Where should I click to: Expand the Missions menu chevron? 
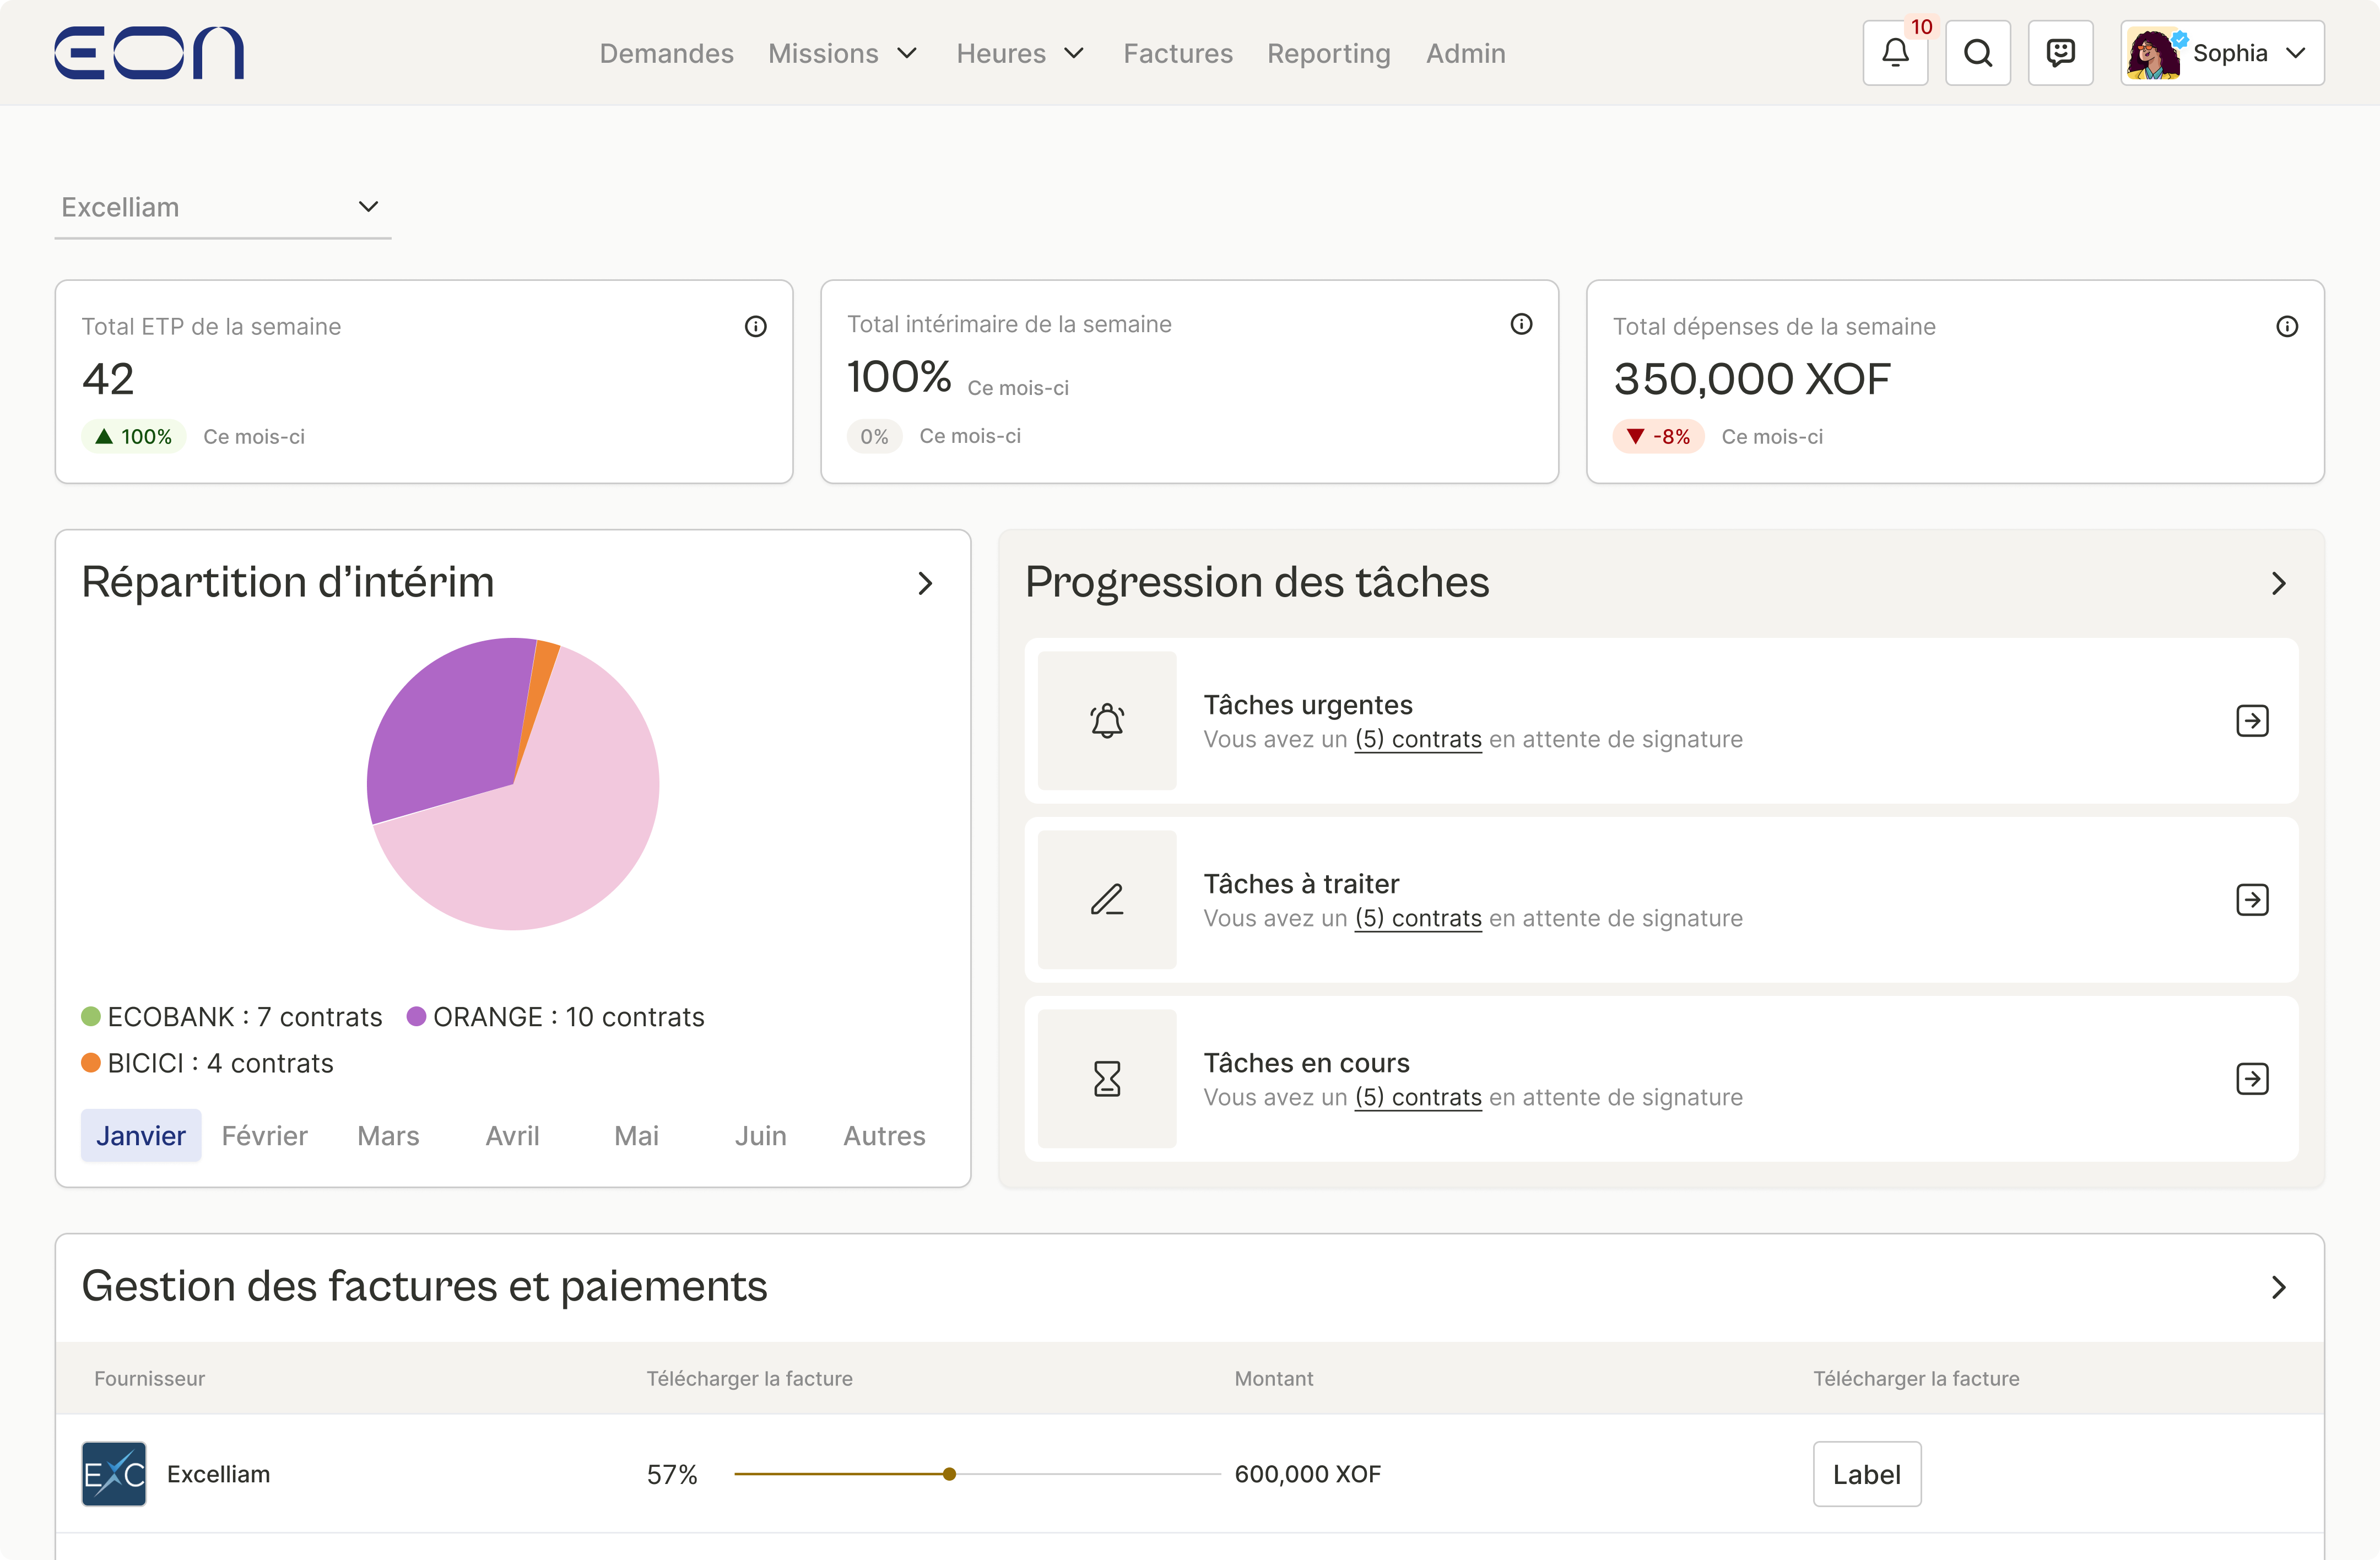tap(906, 54)
